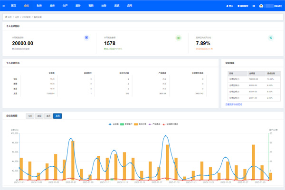The image size is (285, 190).
Task: Go to CRM管理 in the breadcrumb
Action: coord(26,17)
